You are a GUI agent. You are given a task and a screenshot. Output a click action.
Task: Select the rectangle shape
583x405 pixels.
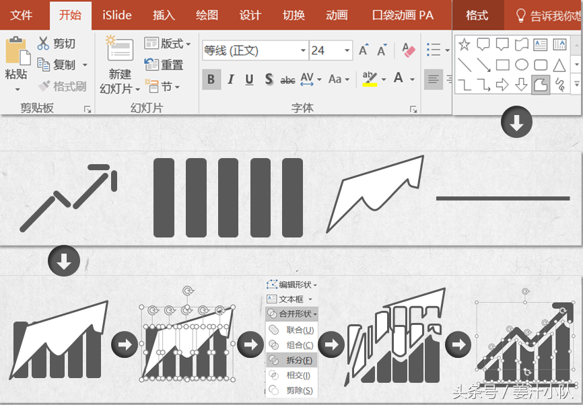pos(503,65)
